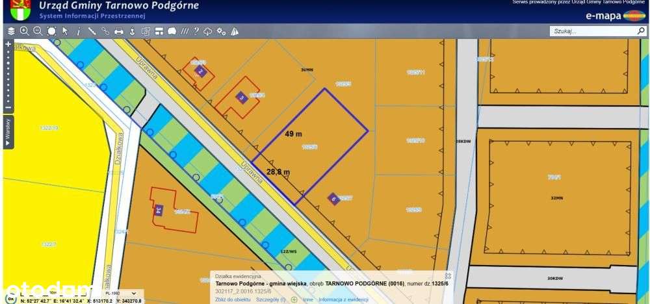650x304 pixels.
Task: Click the map link chain icon
Action: click(105, 31)
